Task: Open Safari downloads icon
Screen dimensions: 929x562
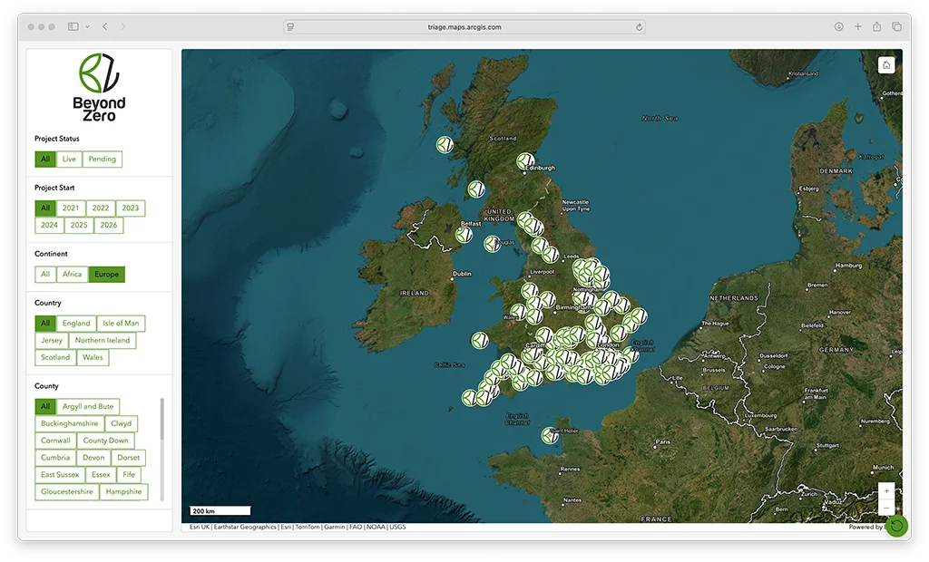Action: coord(838,26)
